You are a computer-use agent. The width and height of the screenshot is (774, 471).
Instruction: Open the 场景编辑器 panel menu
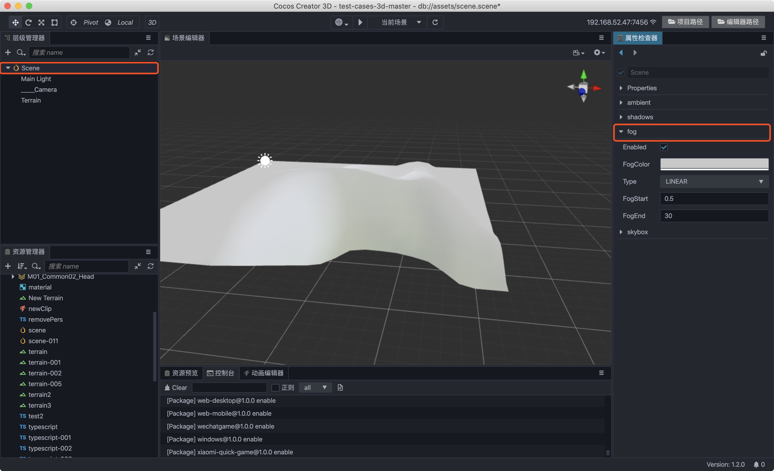[x=601, y=38]
